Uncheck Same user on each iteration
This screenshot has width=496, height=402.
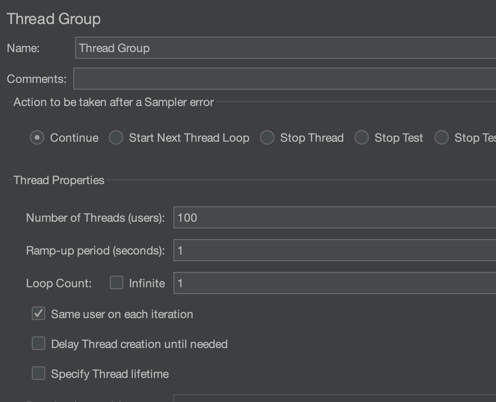(x=39, y=314)
